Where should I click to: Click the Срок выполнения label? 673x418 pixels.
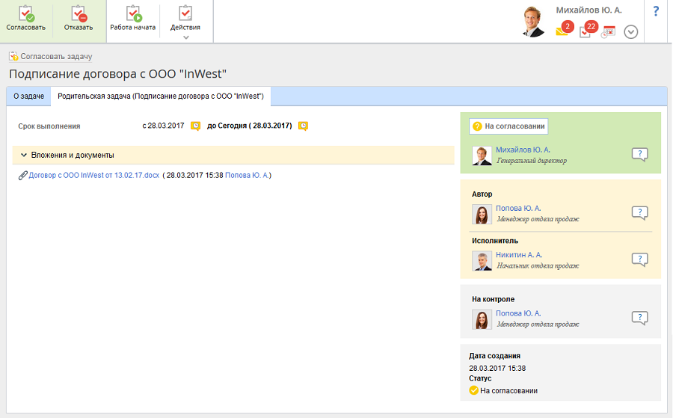click(x=49, y=126)
